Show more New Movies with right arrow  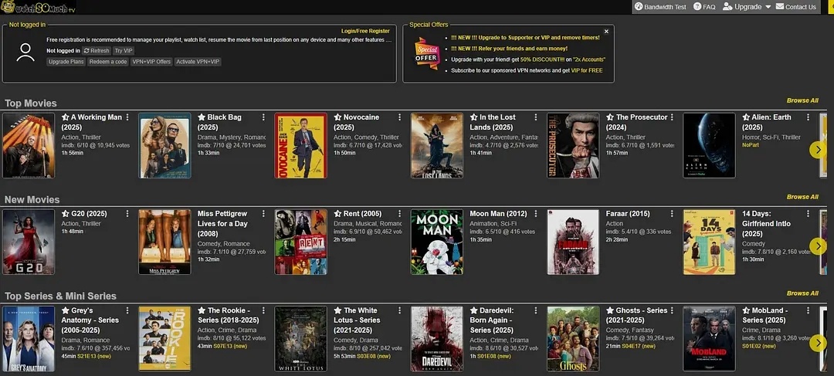click(818, 246)
